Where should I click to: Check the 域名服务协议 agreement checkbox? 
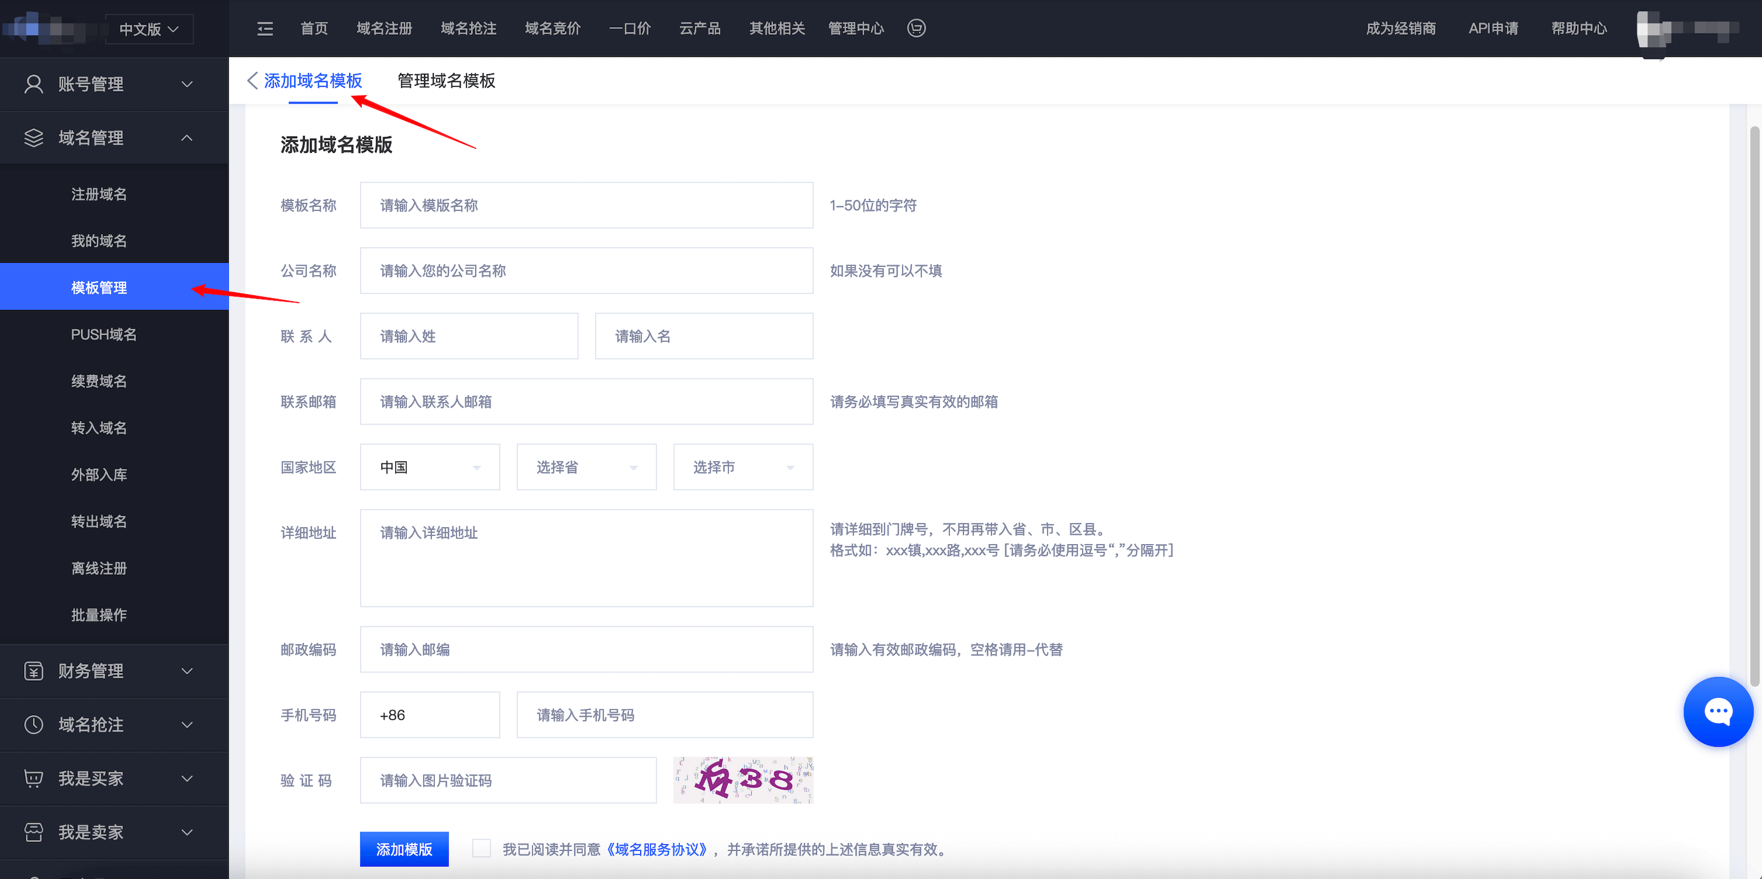coord(482,849)
